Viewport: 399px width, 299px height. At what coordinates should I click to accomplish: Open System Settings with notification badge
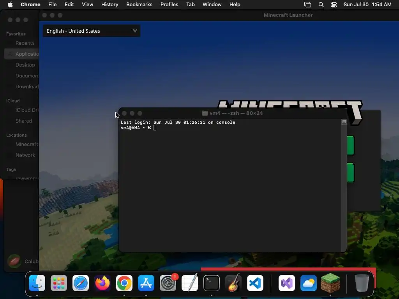(x=168, y=283)
